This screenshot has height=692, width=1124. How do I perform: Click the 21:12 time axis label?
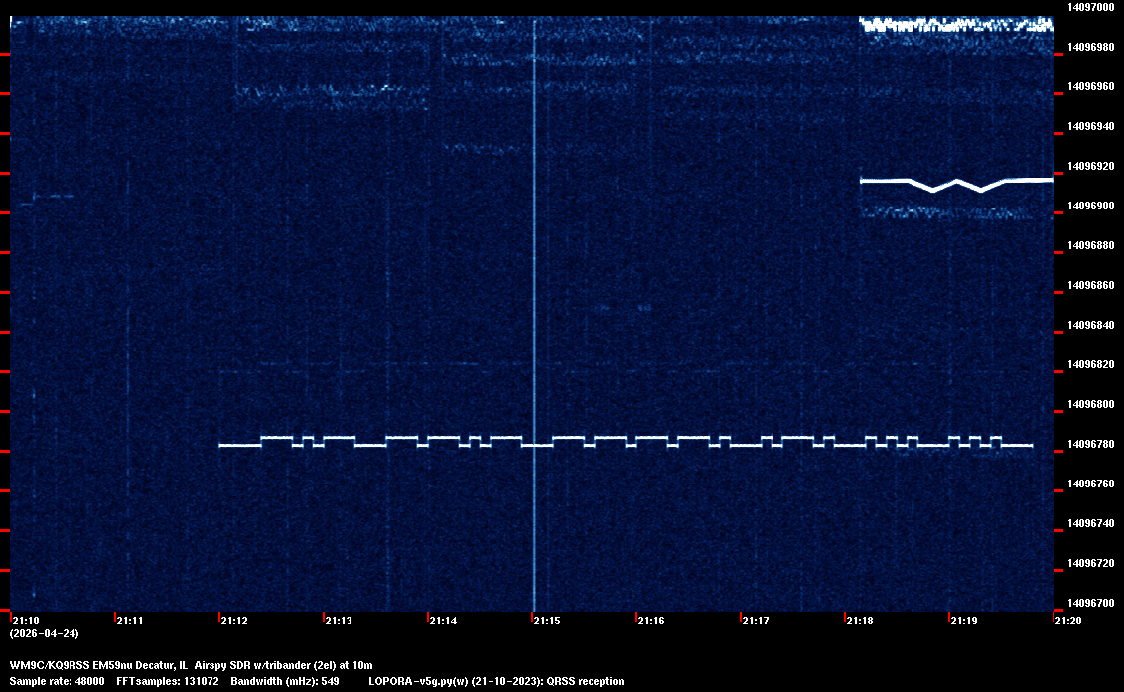tap(234, 621)
